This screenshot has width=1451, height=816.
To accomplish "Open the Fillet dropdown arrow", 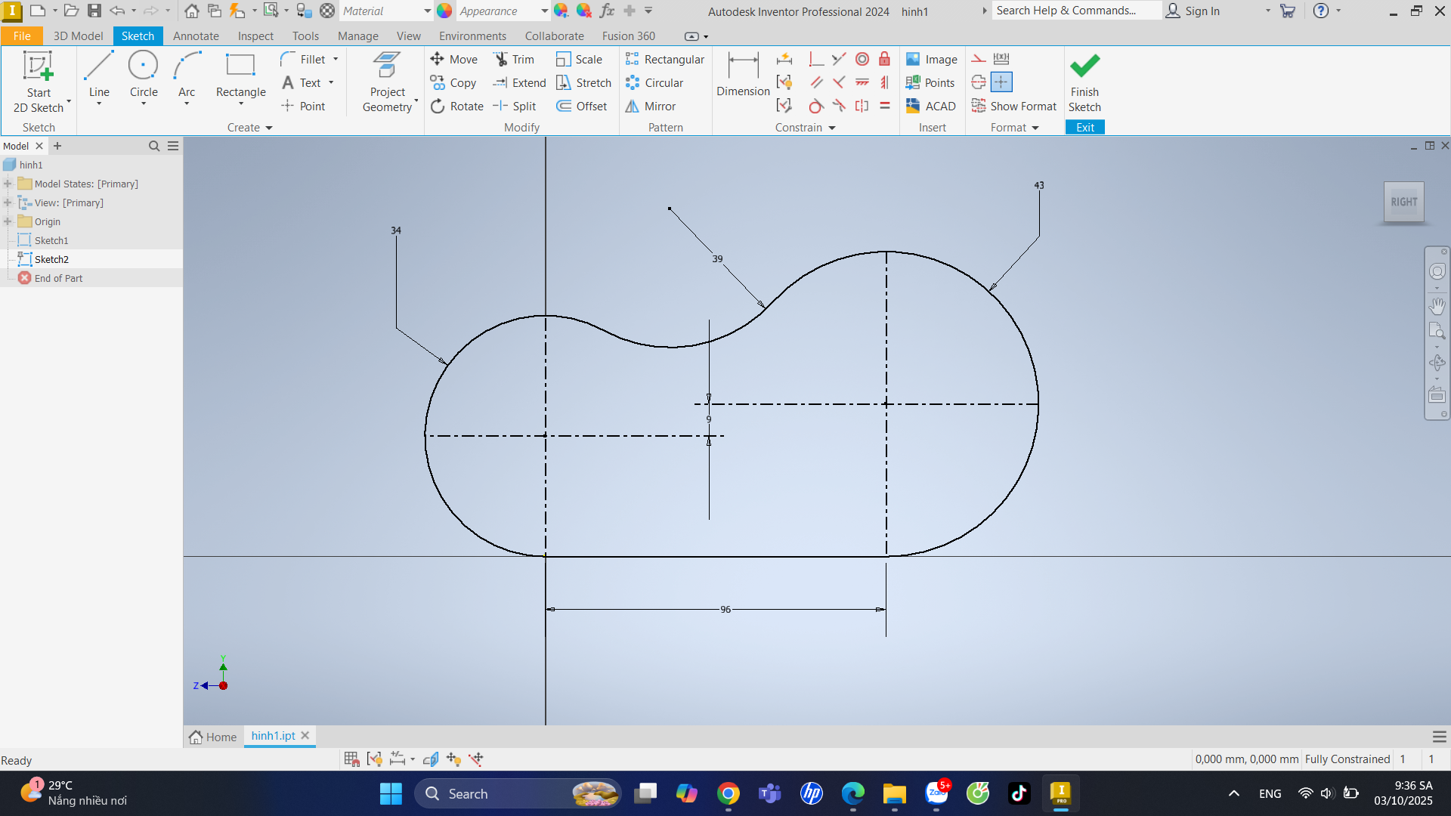I will point(336,59).
